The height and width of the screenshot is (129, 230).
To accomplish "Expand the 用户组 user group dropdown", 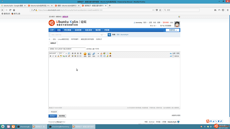I will click(166, 26).
